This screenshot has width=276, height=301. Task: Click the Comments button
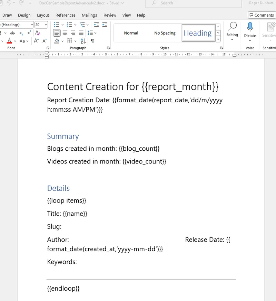[x=261, y=15]
